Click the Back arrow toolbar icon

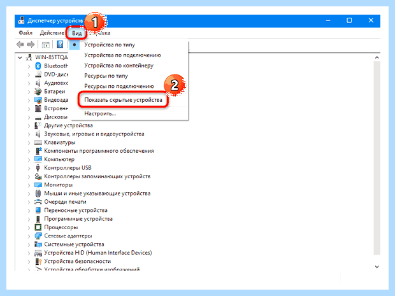click(20, 45)
